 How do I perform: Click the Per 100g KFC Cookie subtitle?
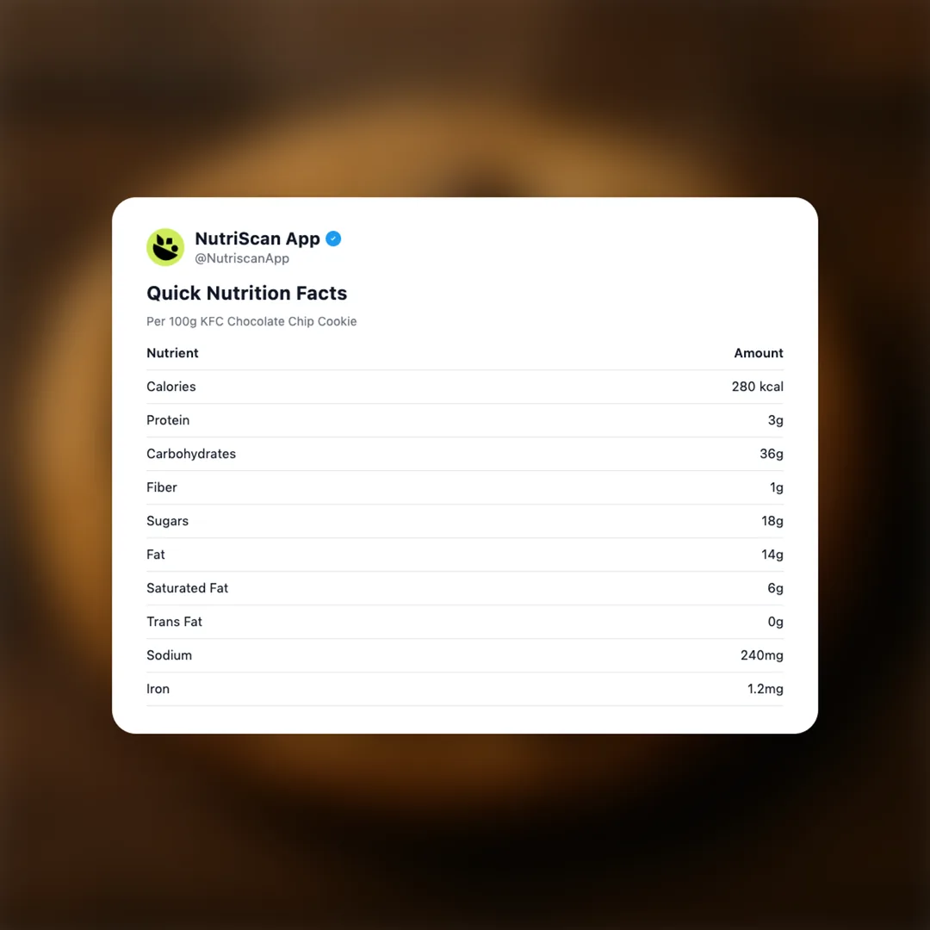pyautogui.click(x=251, y=321)
